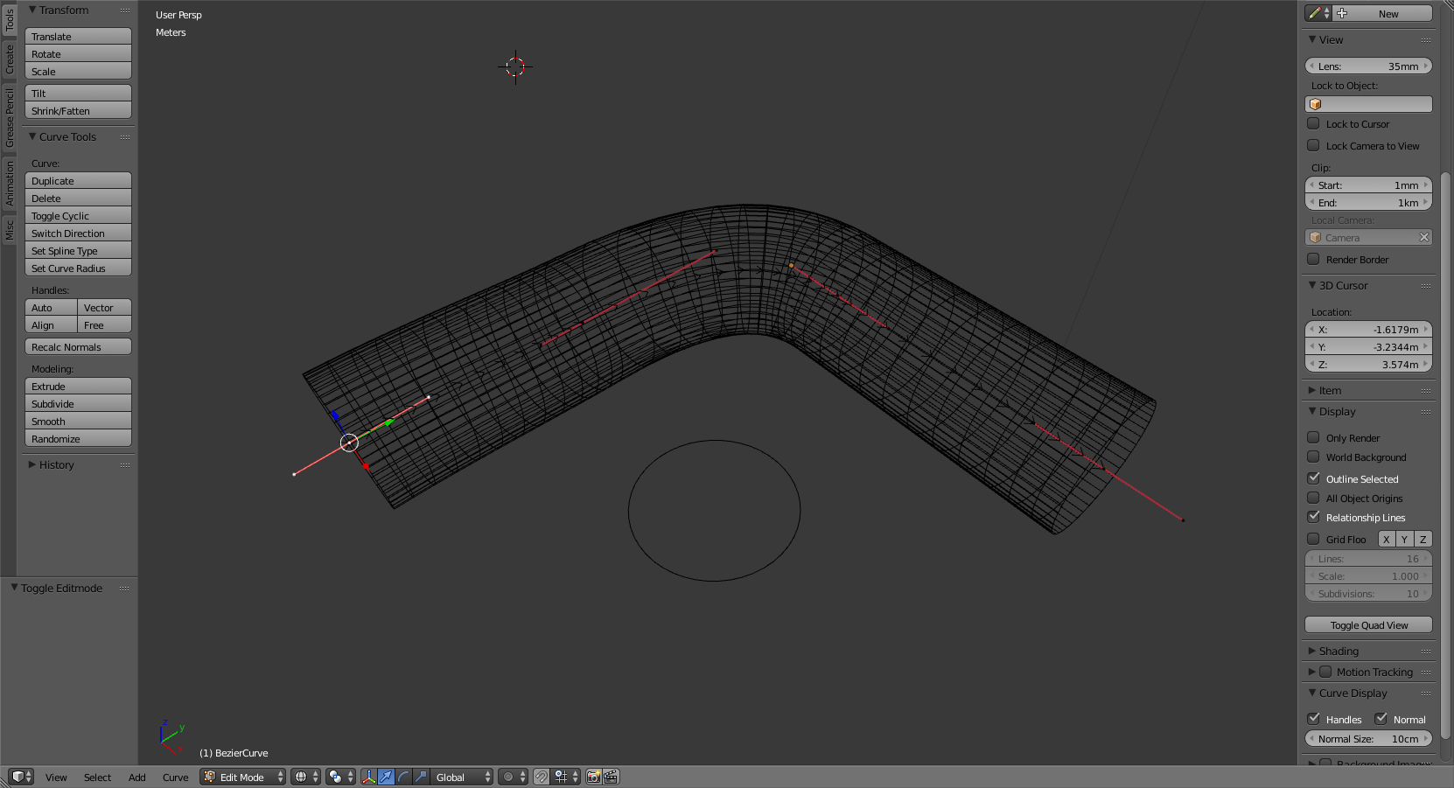Screen dimensions: 1454x788
Task: Open the grease pencil data-block browser
Action: 1318,13
